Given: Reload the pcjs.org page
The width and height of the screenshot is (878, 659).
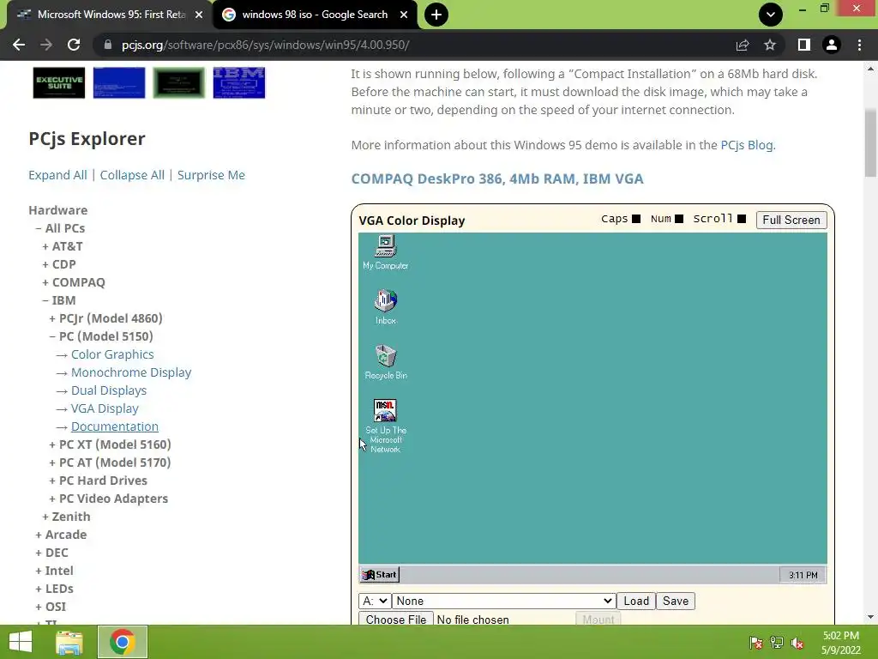Looking at the screenshot, I should point(74,45).
